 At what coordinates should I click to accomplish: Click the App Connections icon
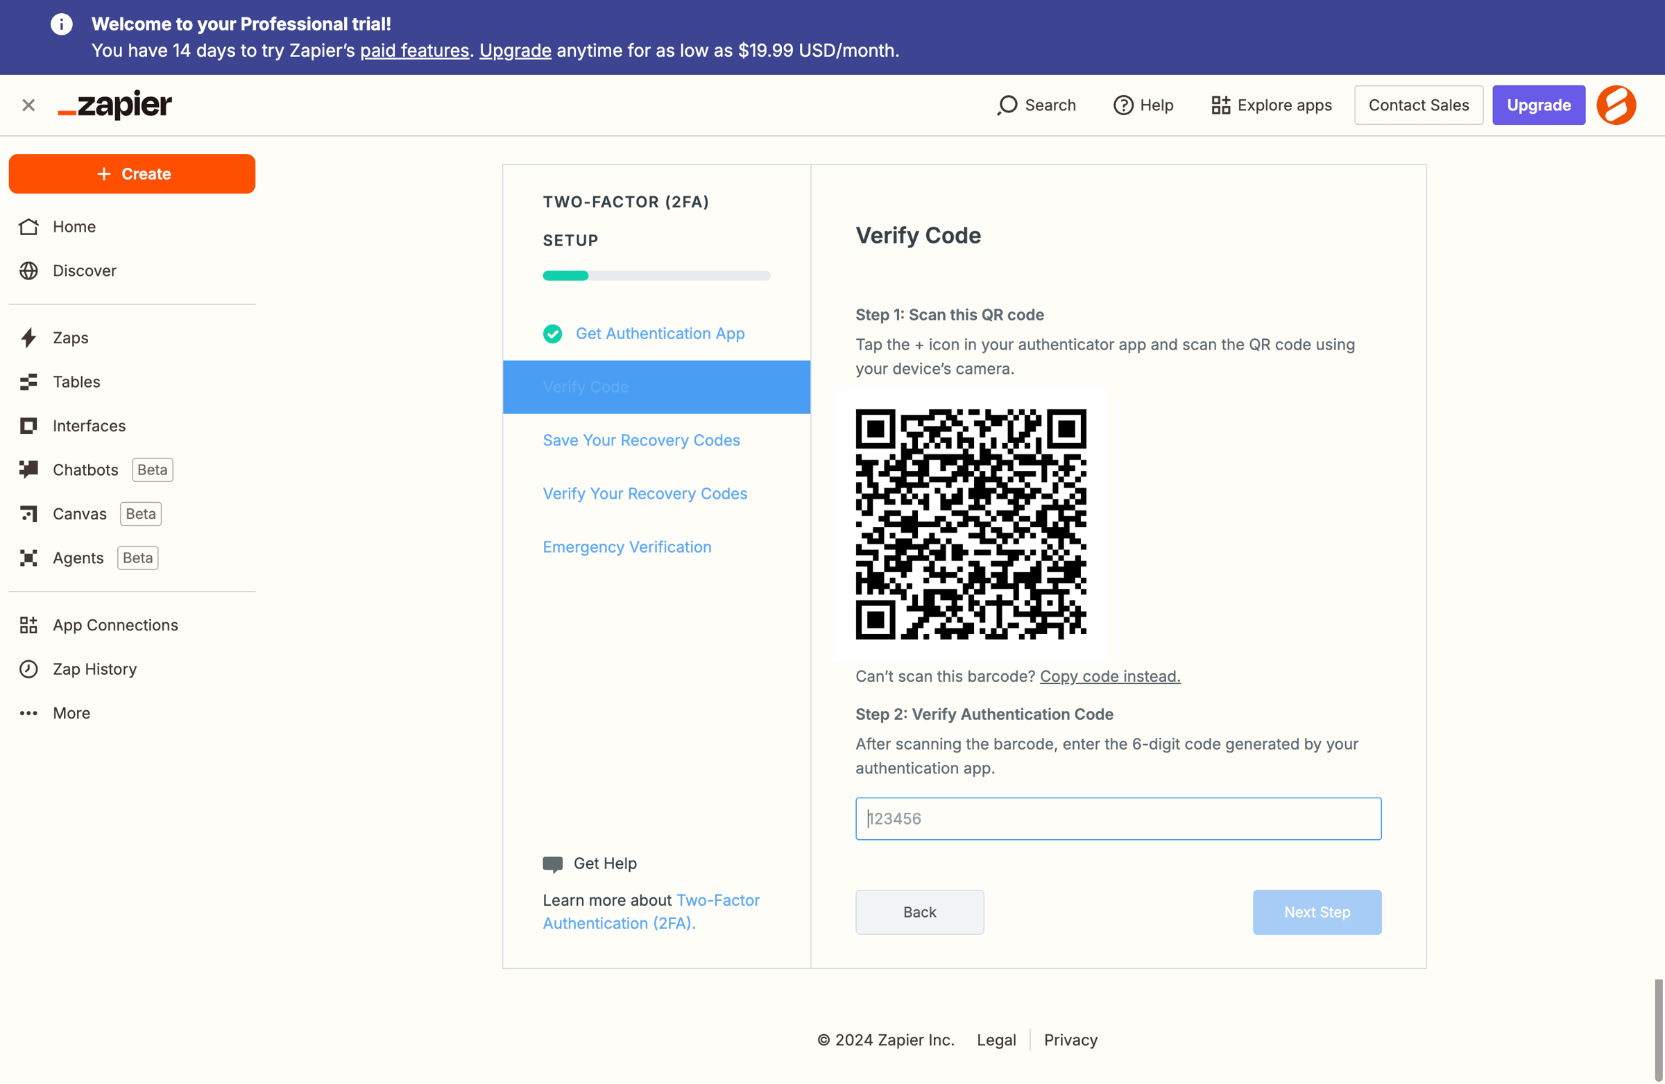(x=28, y=625)
